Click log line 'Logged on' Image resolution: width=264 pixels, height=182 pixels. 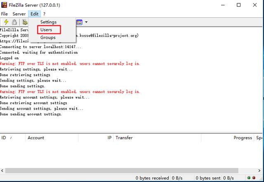click(9, 58)
